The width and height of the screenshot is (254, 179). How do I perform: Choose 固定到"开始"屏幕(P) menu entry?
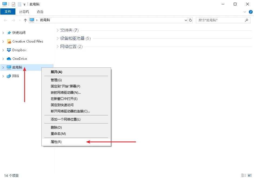[x=76, y=86]
